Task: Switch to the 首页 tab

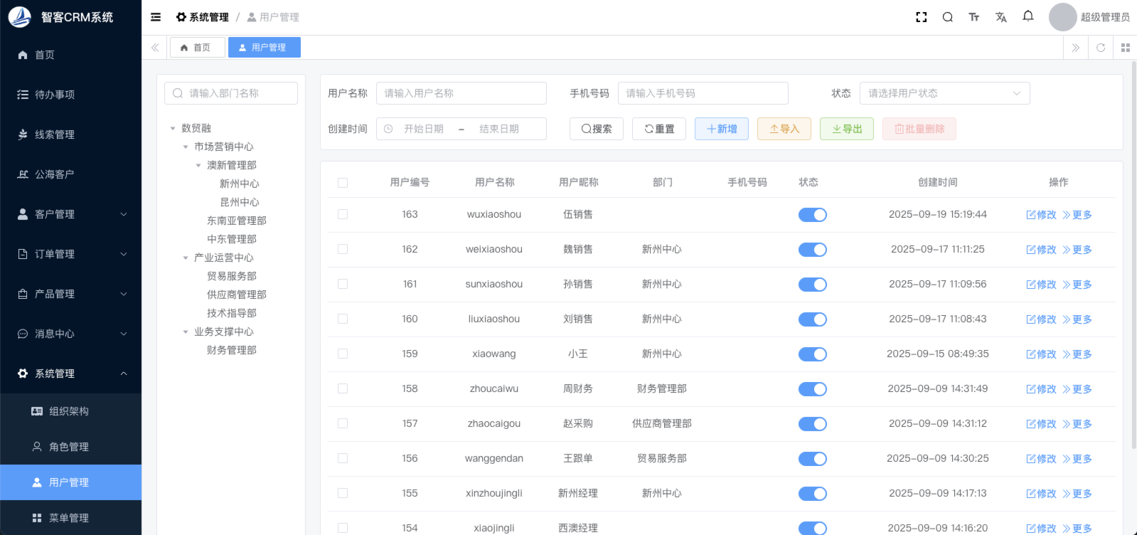Action: coord(197,48)
